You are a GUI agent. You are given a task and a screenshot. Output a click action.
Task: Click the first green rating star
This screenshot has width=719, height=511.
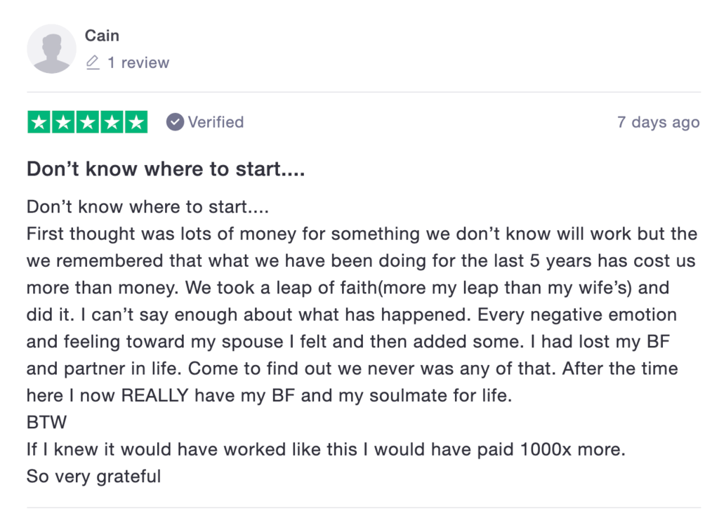(39, 122)
